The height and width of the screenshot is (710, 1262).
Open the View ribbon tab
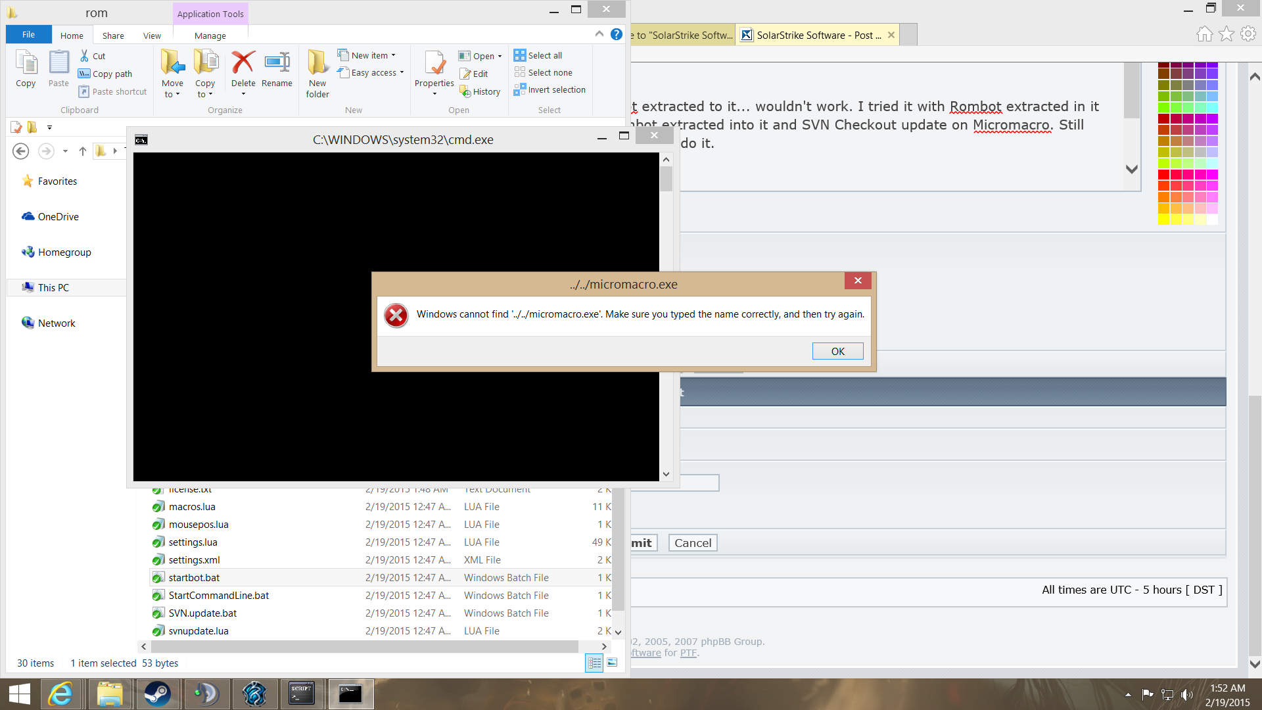pos(152,35)
